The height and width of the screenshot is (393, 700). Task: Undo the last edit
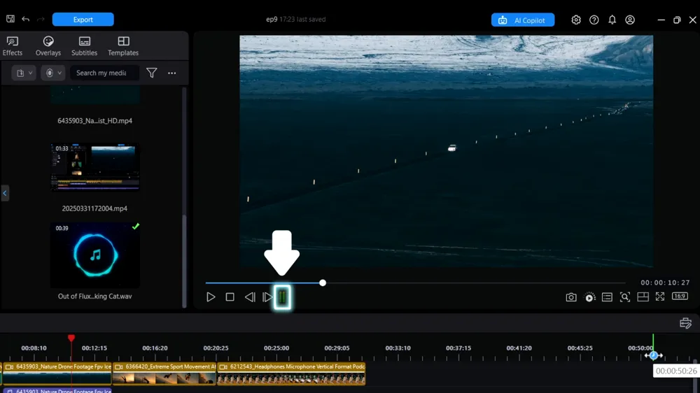click(x=26, y=19)
